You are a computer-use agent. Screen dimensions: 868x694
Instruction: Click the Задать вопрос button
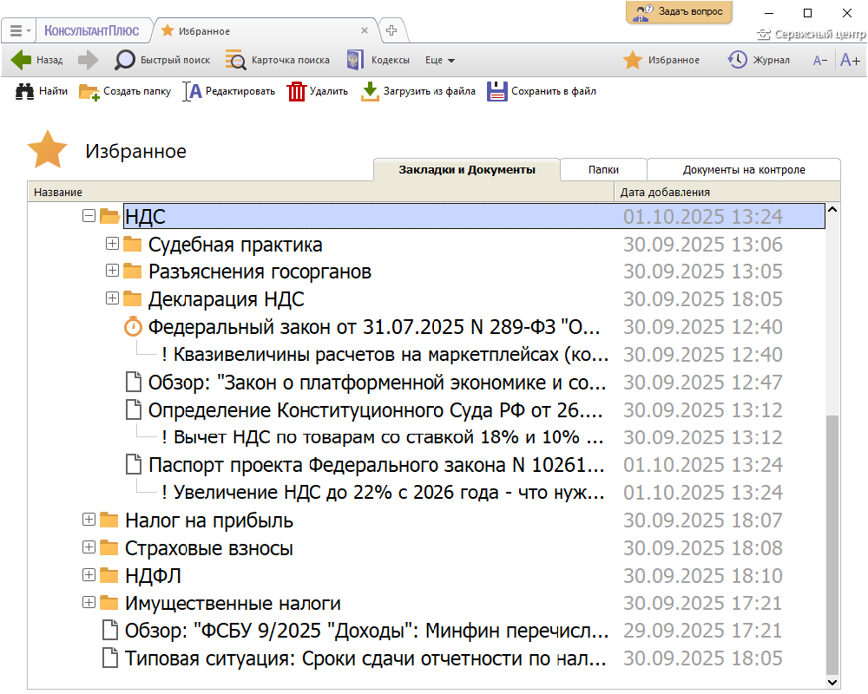tap(679, 12)
